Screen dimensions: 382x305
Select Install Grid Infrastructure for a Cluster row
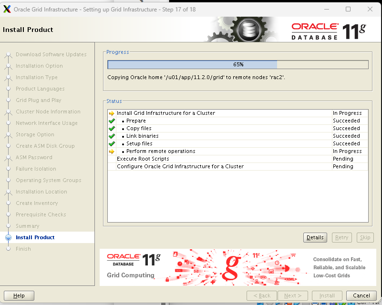click(x=238, y=113)
